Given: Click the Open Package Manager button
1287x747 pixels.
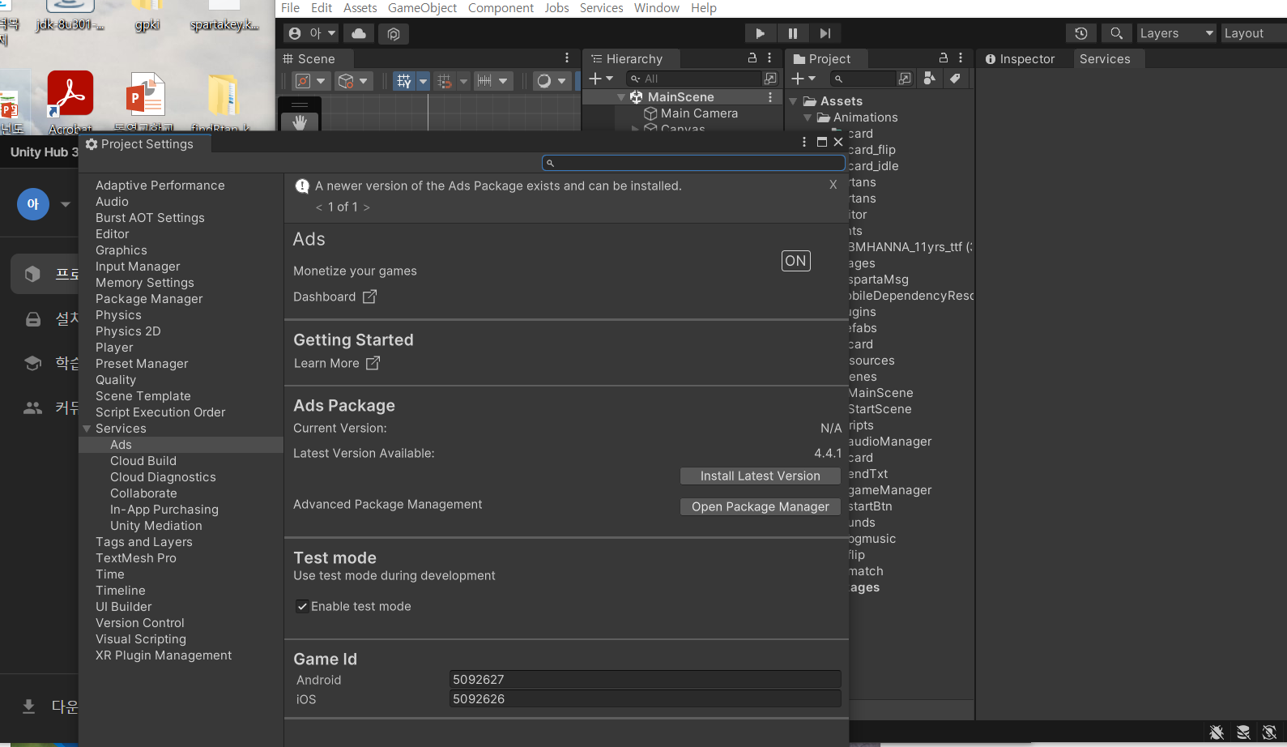Looking at the screenshot, I should click(760, 507).
